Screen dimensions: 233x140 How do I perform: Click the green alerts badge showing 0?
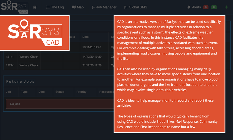(214, 7)
